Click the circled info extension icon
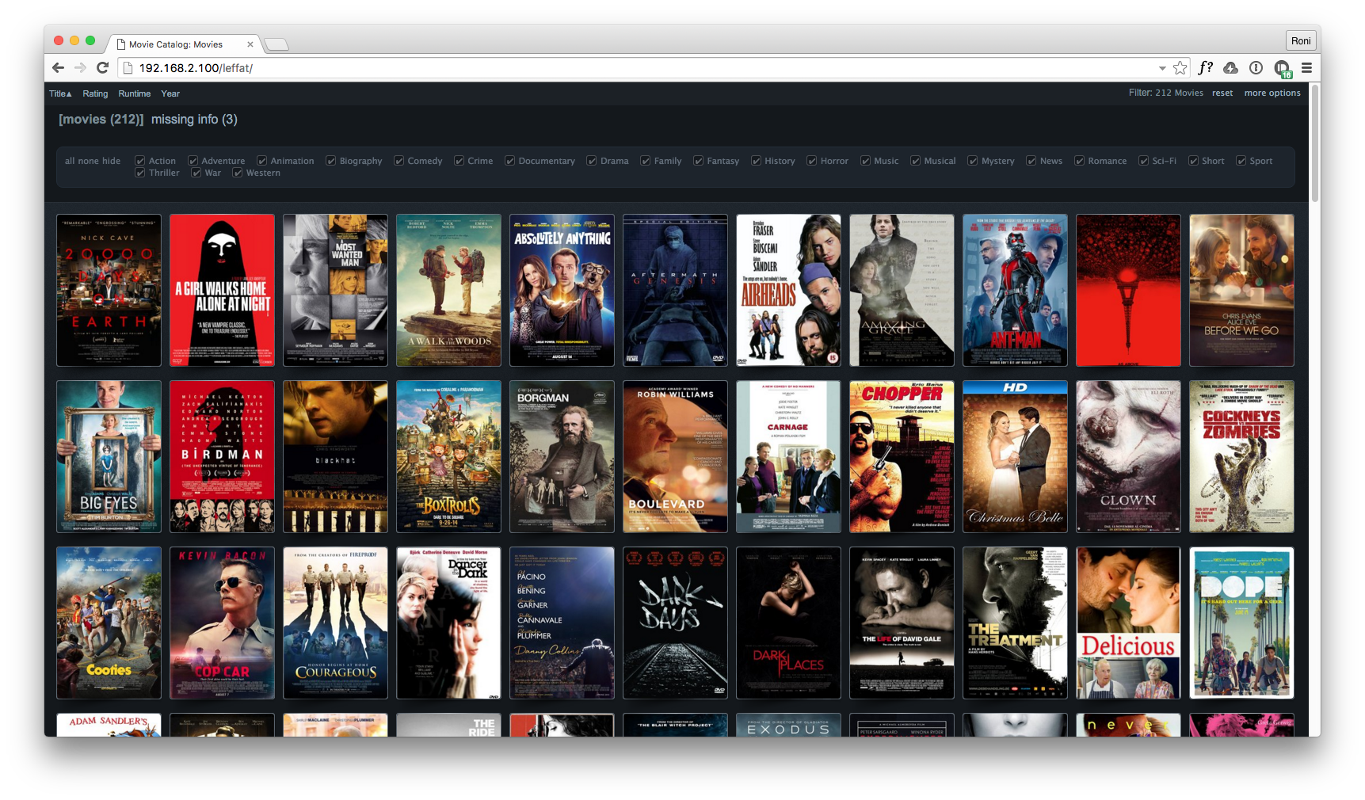This screenshot has height=800, width=1365. 1256,68
